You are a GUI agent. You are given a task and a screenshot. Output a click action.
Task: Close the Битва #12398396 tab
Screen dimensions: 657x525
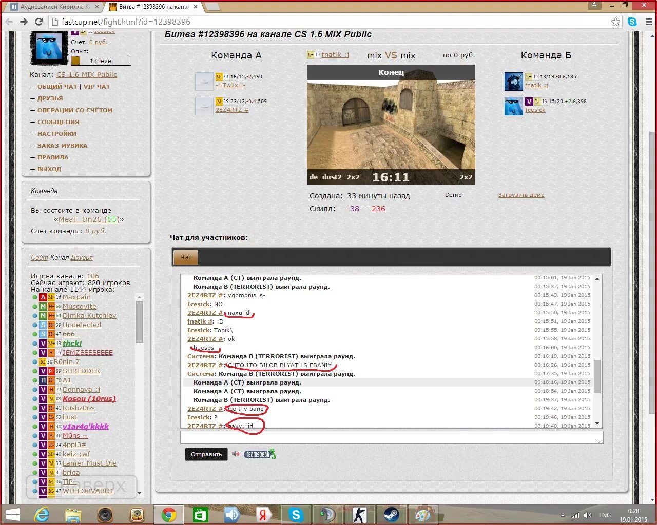[196, 7]
